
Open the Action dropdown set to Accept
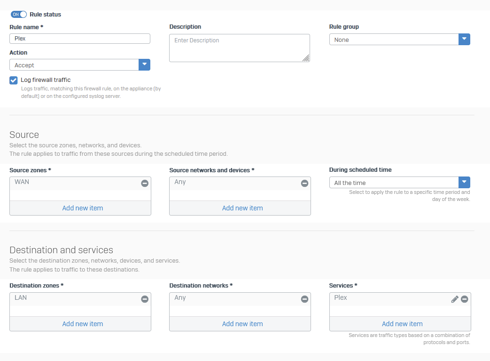[x=80, y=65]
